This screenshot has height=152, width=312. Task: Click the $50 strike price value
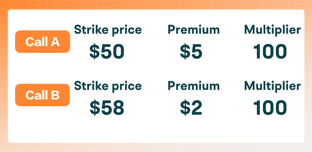[x=107, y=52]
